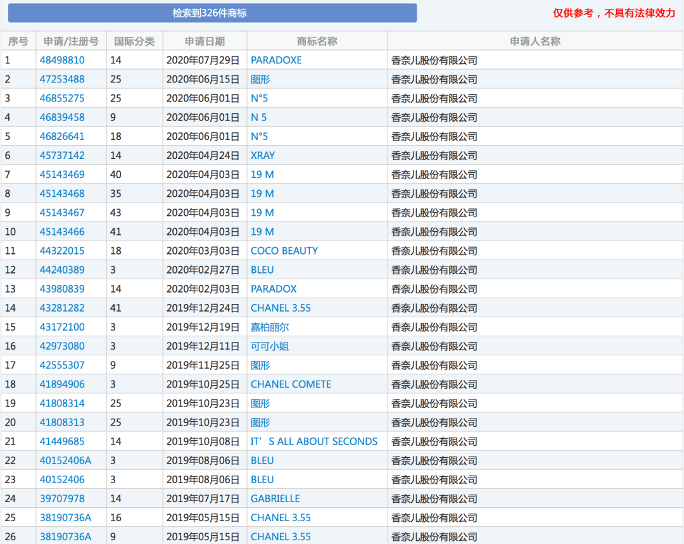Open the PARADOXE trademark link
The height and width of the screenshot is (544, 684).
[276, 60]
